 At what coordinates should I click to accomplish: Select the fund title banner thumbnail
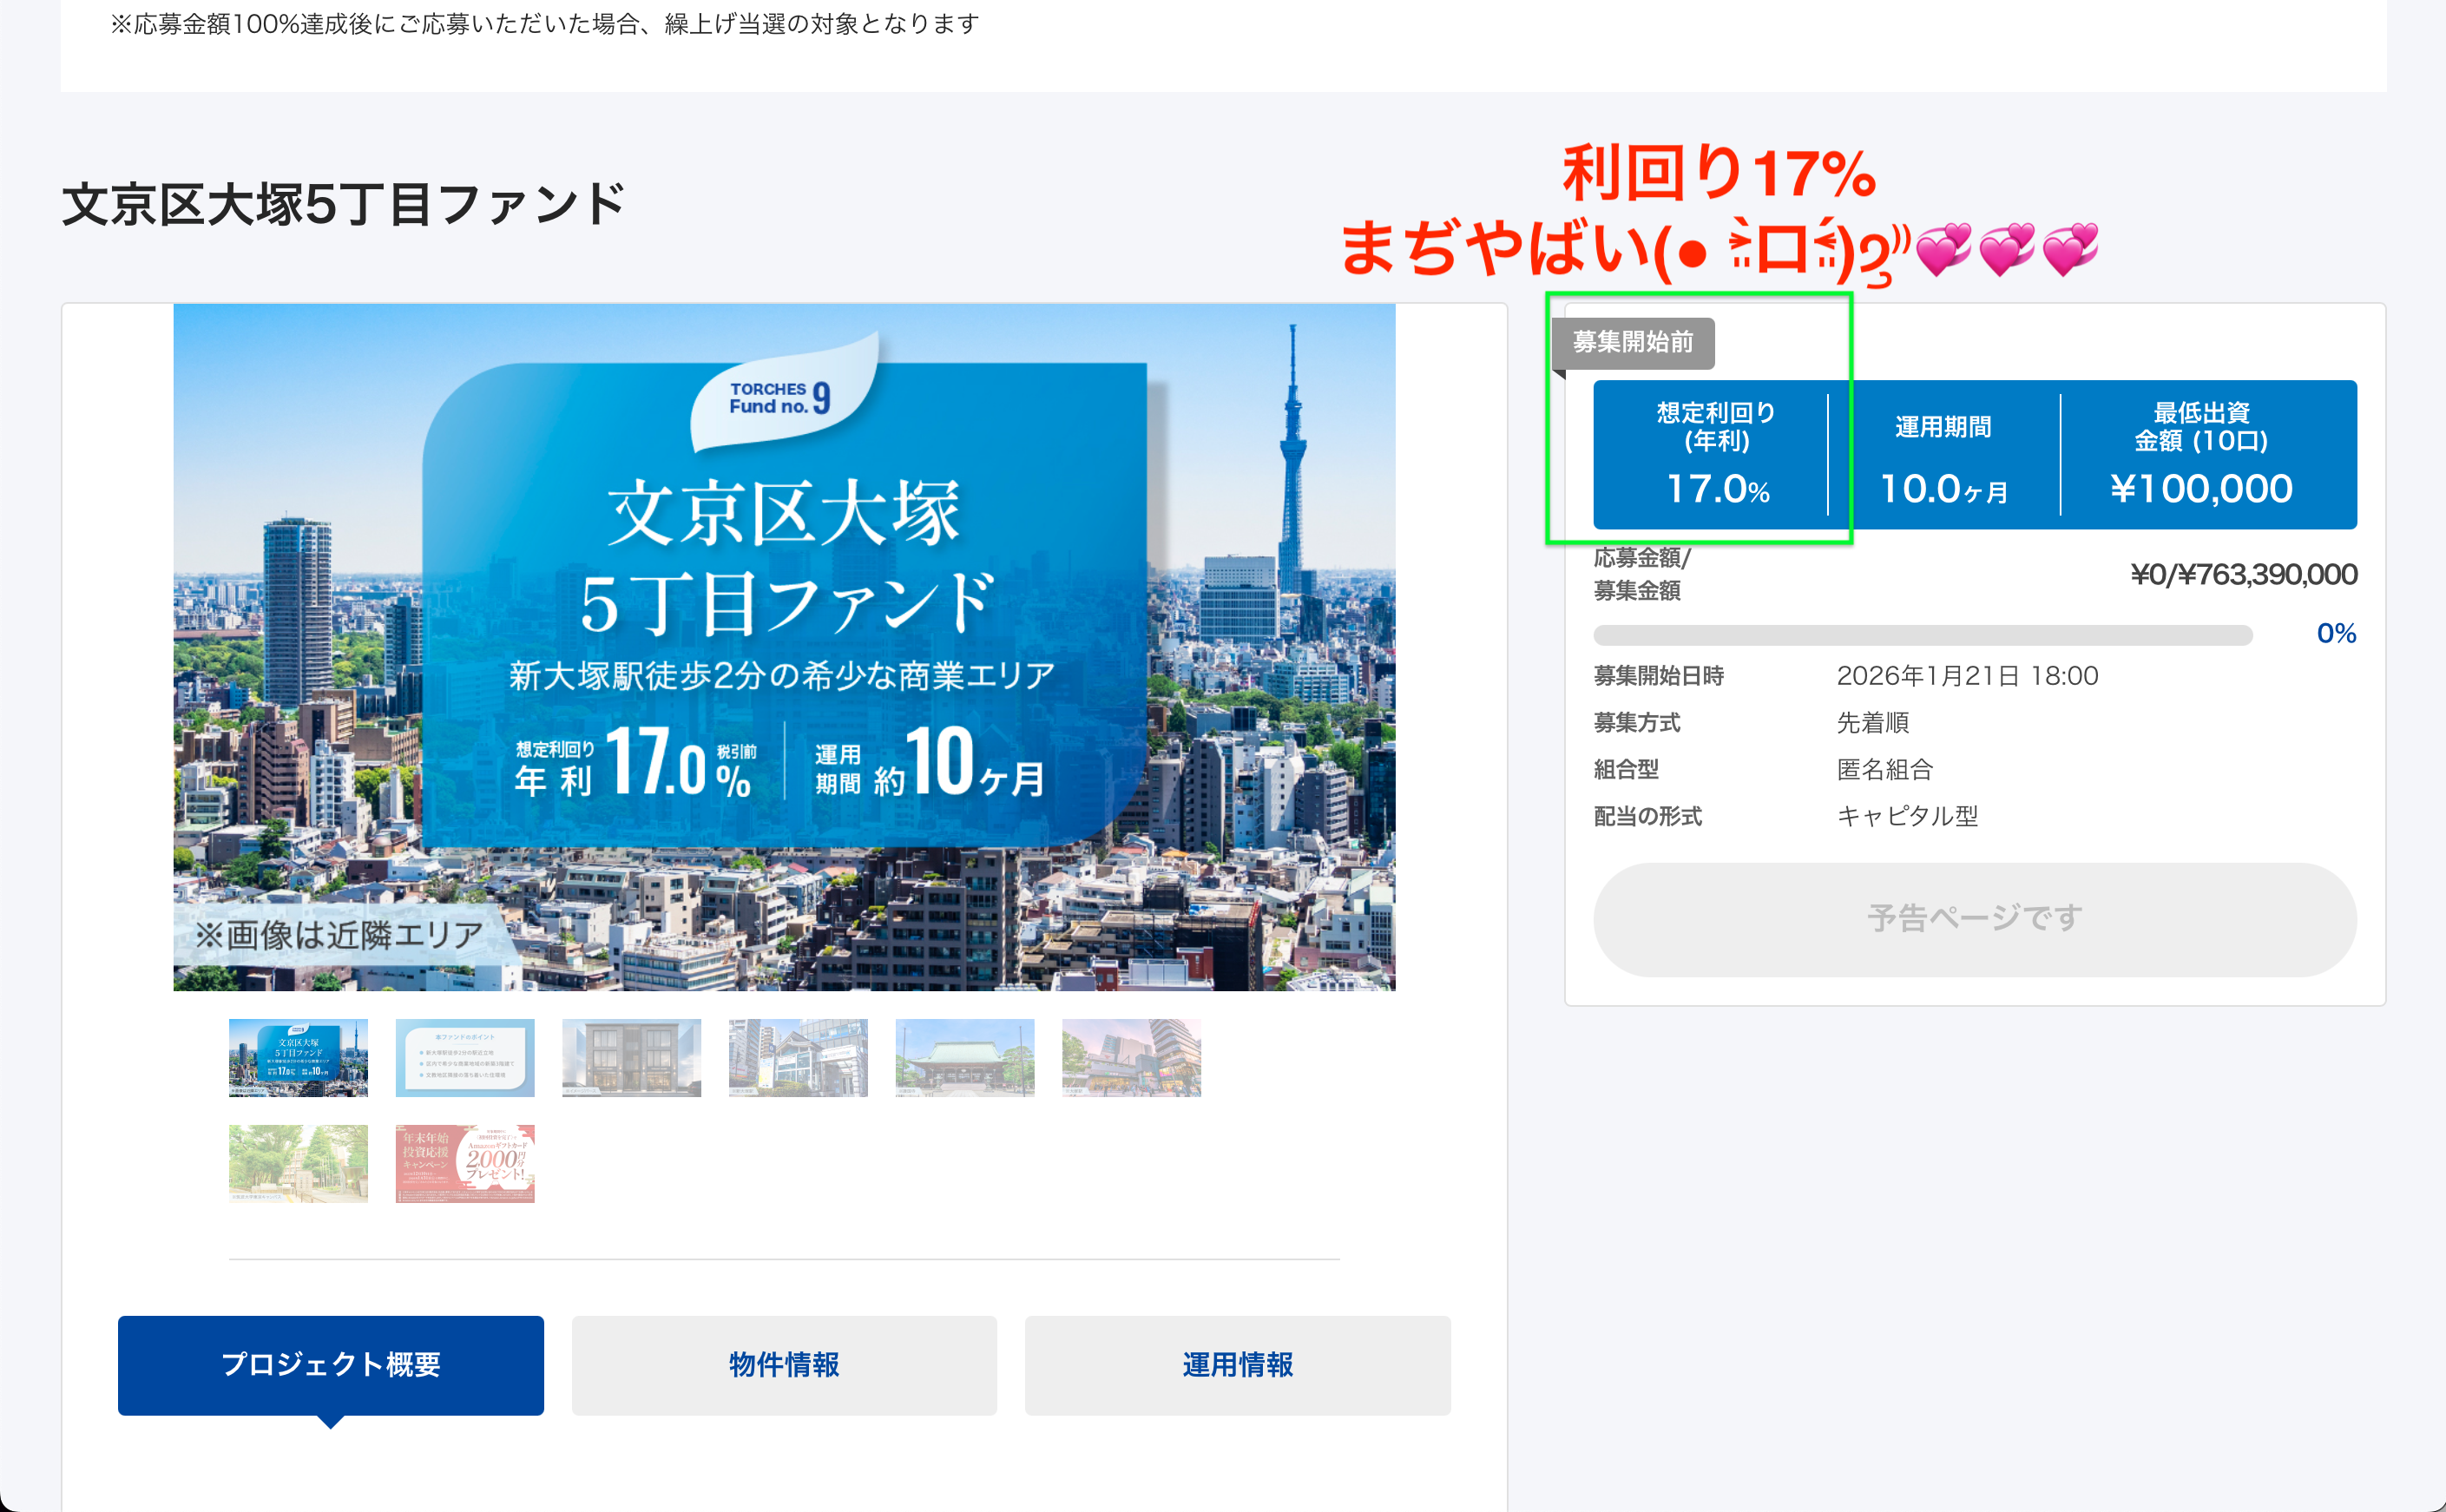[298, 1057]
